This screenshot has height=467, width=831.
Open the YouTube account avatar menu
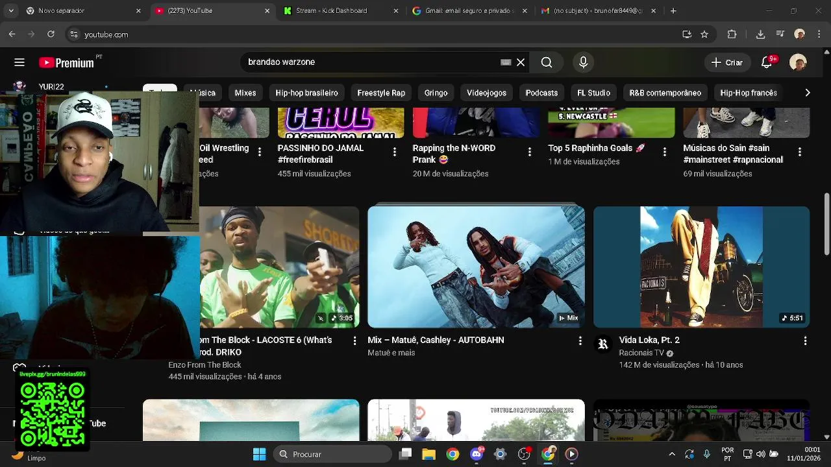(798, 62)
